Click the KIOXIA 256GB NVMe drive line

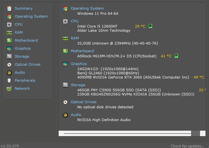click(x=136, y=94)
